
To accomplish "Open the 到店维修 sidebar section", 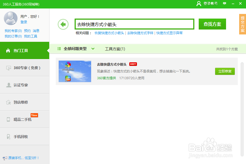I will click(x=25, y=102).
